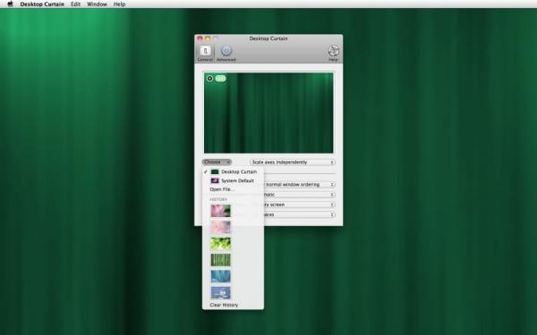
Task: Minimize the Desktop Curtain window
Action: pyautogui.click(x=208, y=38)
